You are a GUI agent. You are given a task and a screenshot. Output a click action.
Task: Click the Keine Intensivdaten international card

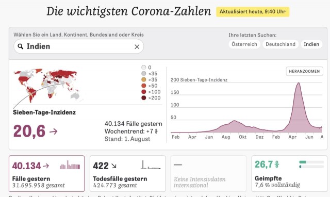(208, 173)
